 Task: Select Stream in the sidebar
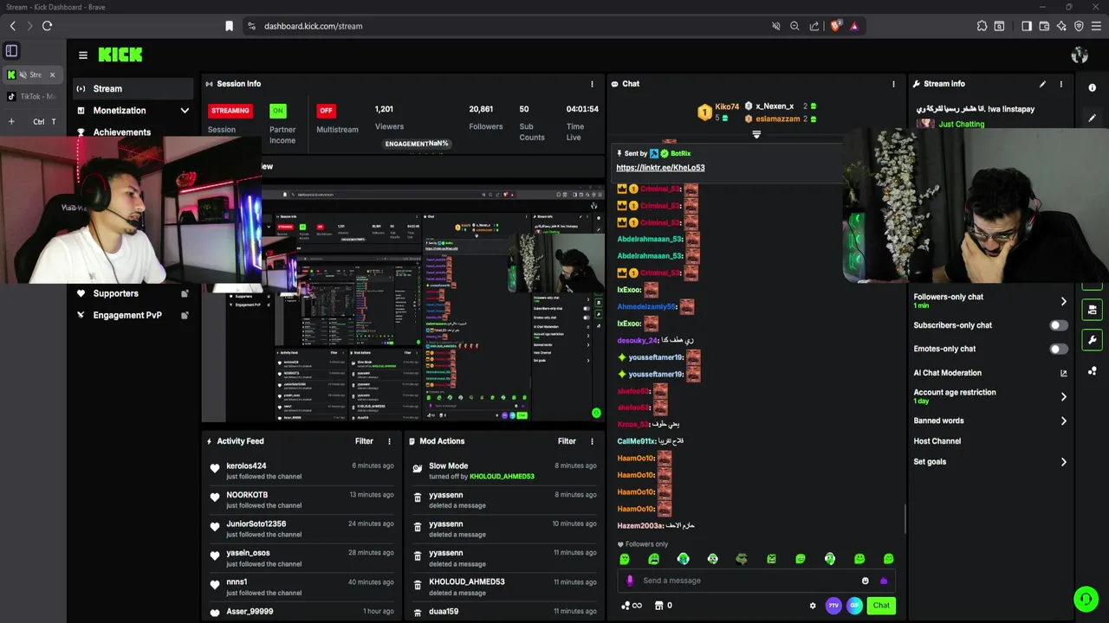pyautogui.click(x=132, y=88)
